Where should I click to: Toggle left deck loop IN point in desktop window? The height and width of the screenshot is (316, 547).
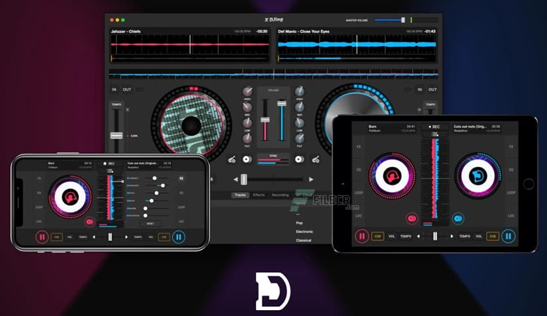coord(114,89)
